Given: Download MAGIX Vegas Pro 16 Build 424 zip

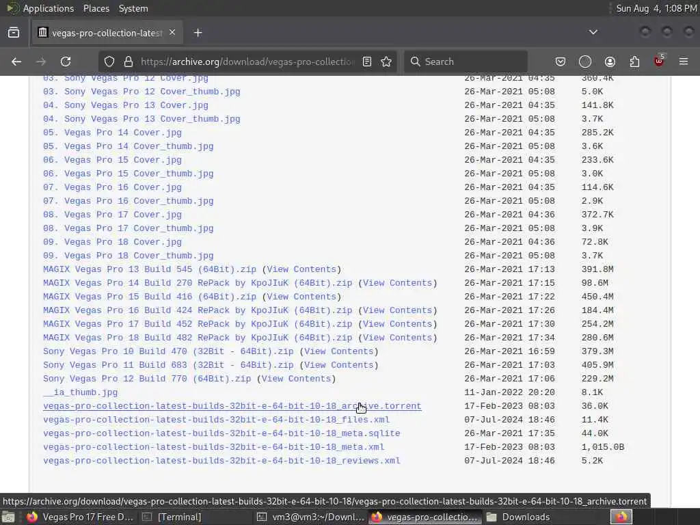Looking at the screenshot, I should (x=198, y=310).
